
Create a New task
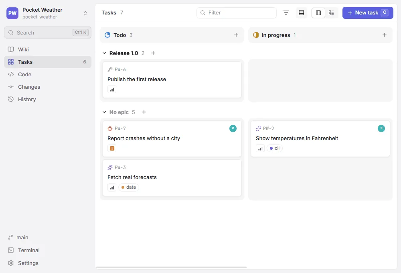(367, 13)
